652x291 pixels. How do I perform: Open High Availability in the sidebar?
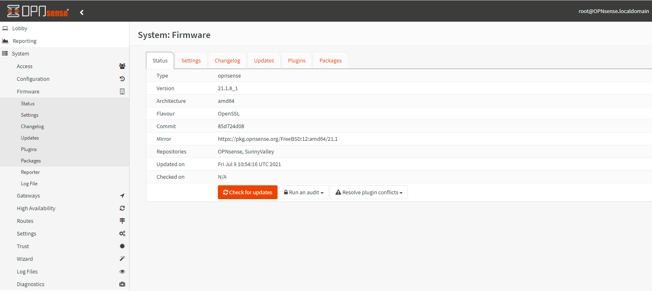coord(65,208)
